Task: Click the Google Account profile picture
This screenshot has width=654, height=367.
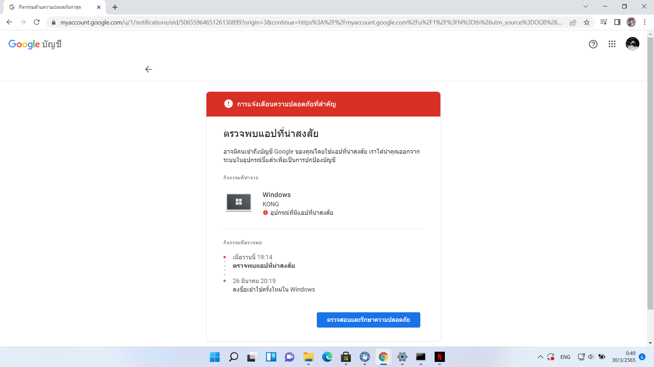Action: (633, 44)
